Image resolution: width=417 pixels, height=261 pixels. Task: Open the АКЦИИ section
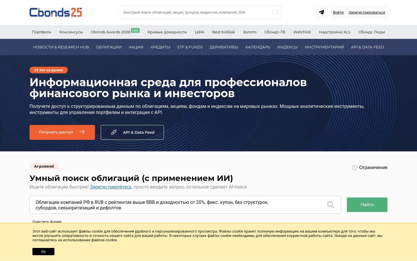136,47
